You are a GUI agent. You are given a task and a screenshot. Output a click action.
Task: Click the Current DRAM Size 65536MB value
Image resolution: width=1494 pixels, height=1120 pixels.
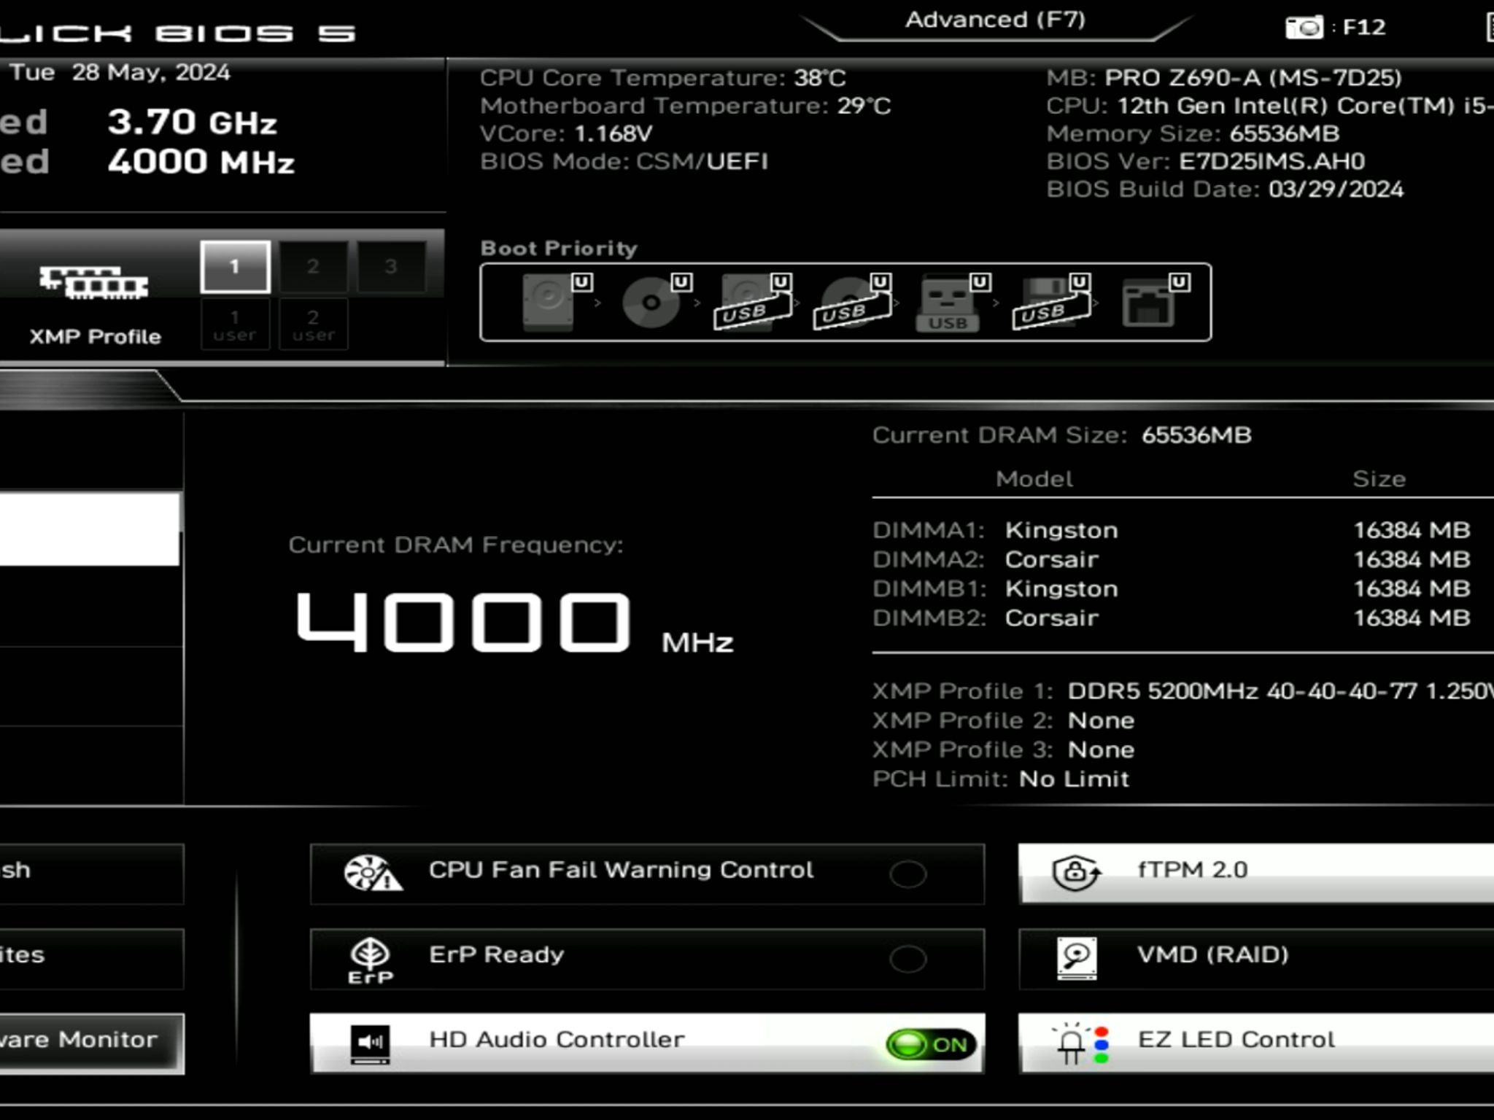point(1196,435)
